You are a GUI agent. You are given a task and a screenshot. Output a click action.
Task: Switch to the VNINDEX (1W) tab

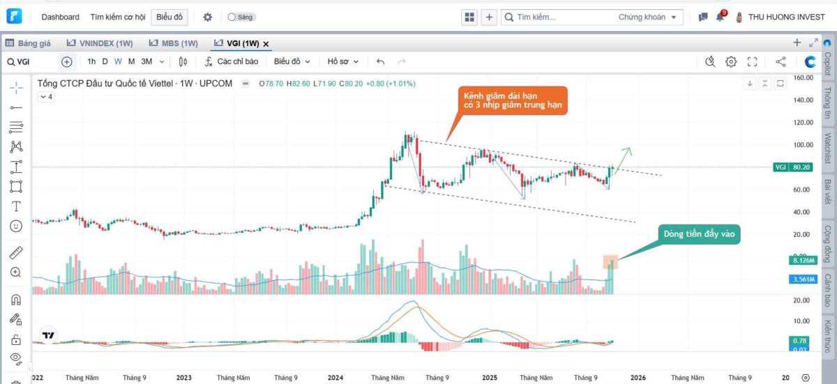coord(99,43)
